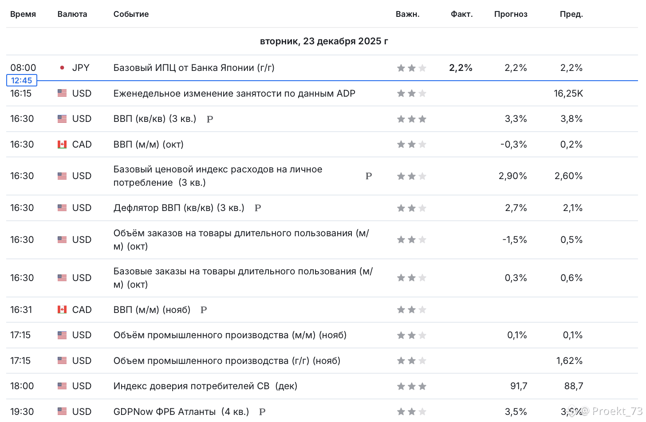Click importance stars for Индекс доверия потребителей СВ

tap(411, 387)
